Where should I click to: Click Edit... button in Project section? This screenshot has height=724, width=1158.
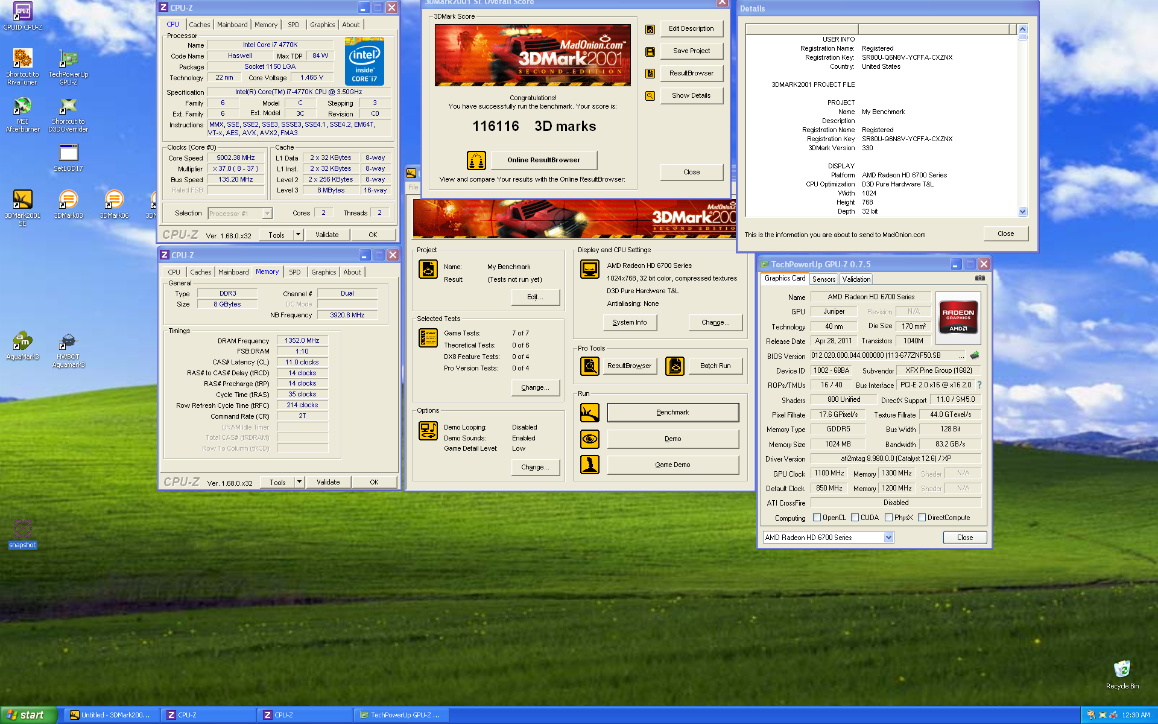coord(535,297)
